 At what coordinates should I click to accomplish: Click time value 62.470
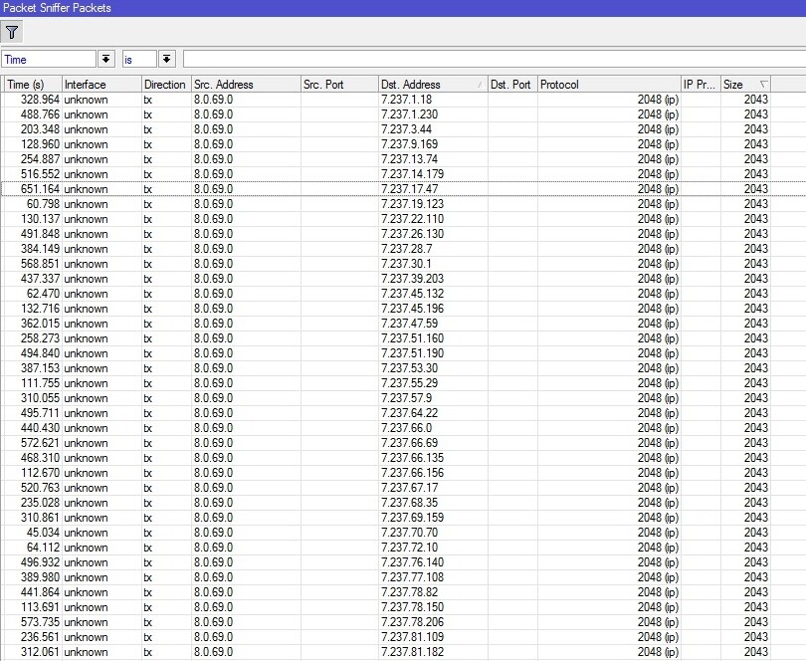coord(43,294)
